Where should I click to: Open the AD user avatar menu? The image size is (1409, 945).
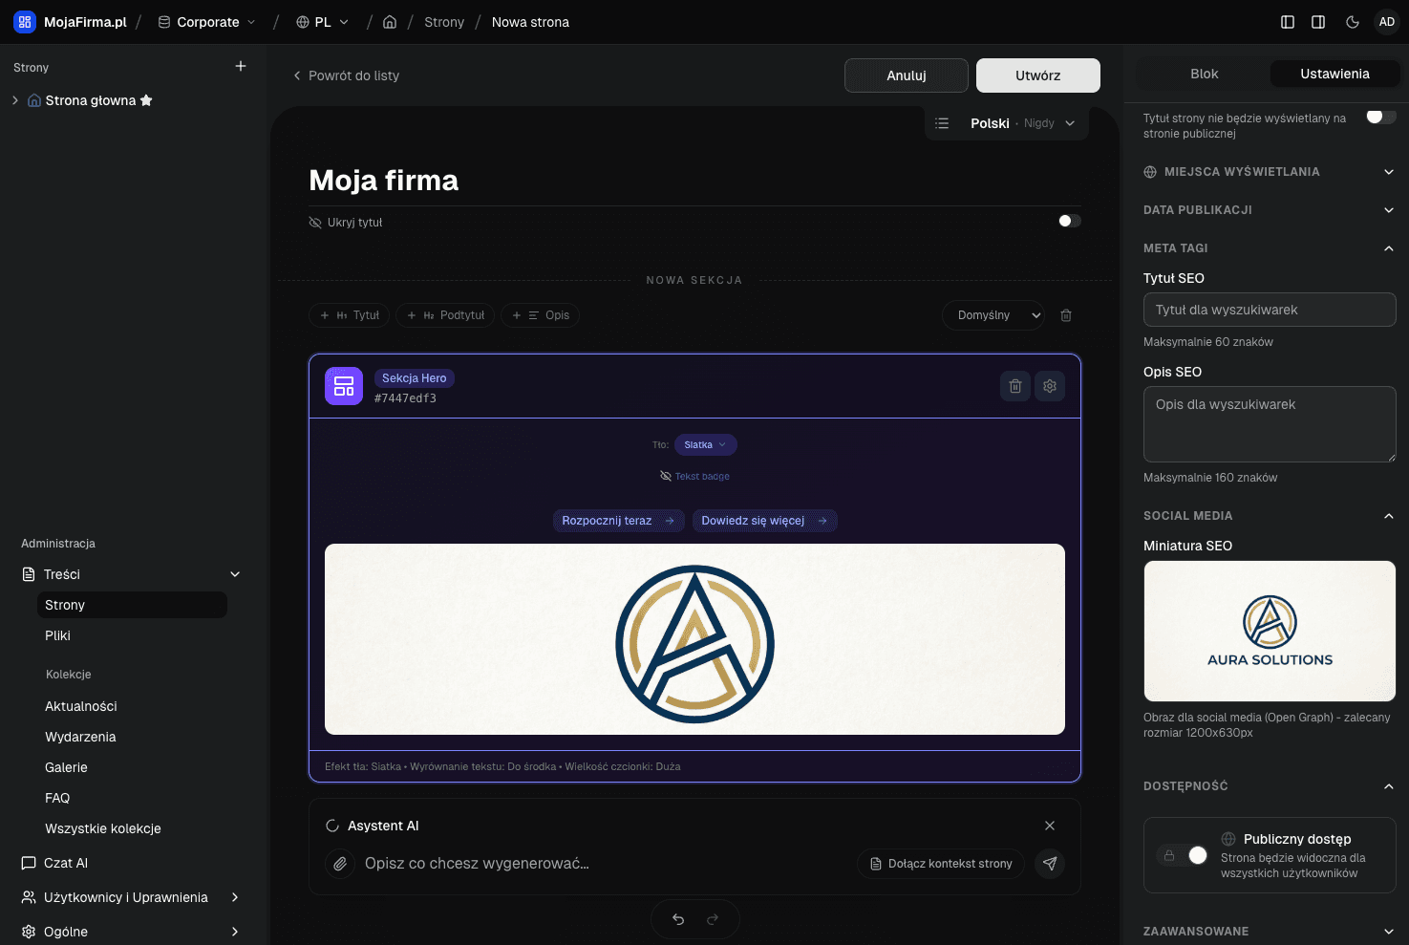(1387, 22)
